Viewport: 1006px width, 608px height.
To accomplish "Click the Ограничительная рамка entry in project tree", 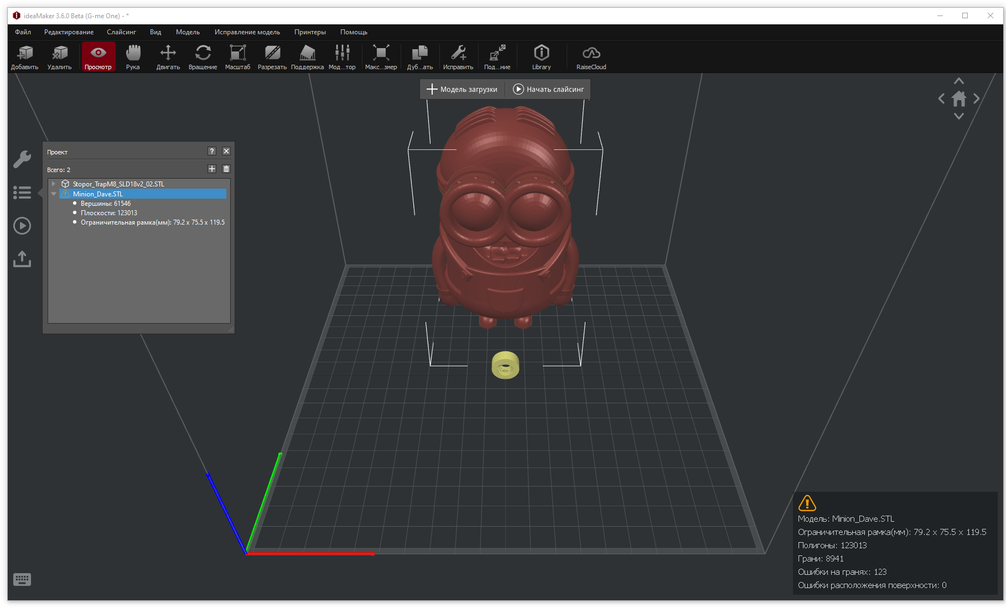I will pyautogui.click(x=153, y=222).
